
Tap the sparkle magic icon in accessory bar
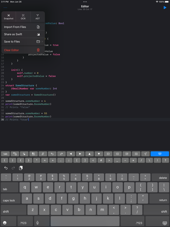point(24,154)
